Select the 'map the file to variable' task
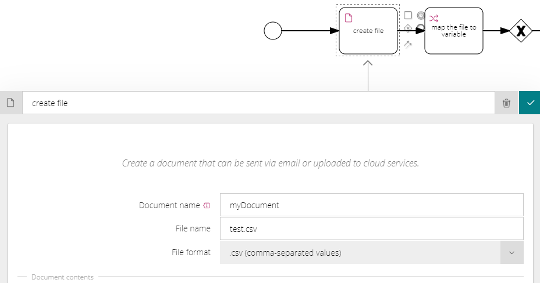This screenshot has width=540, height=283. point(453,31)
